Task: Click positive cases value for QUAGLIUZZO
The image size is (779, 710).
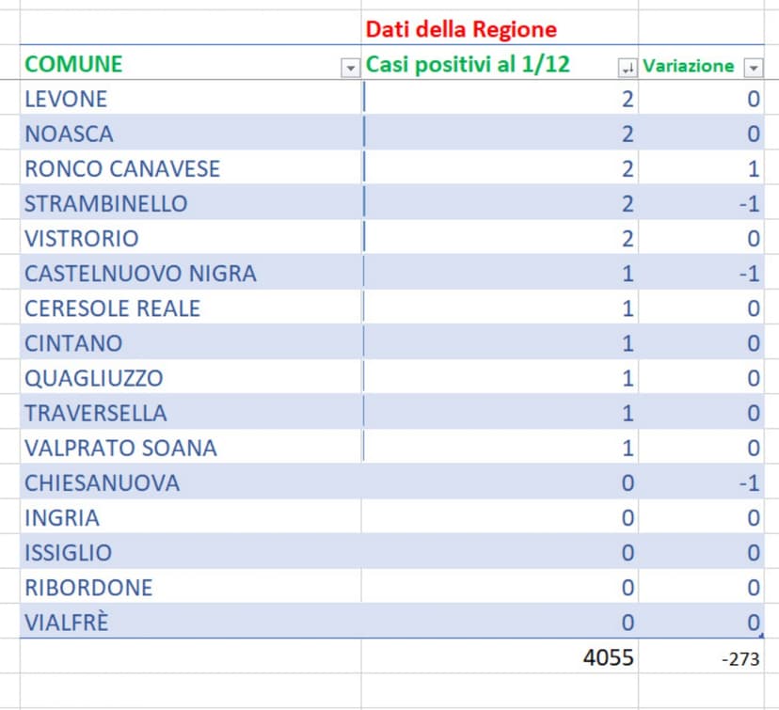Action: tap(628, 378)
